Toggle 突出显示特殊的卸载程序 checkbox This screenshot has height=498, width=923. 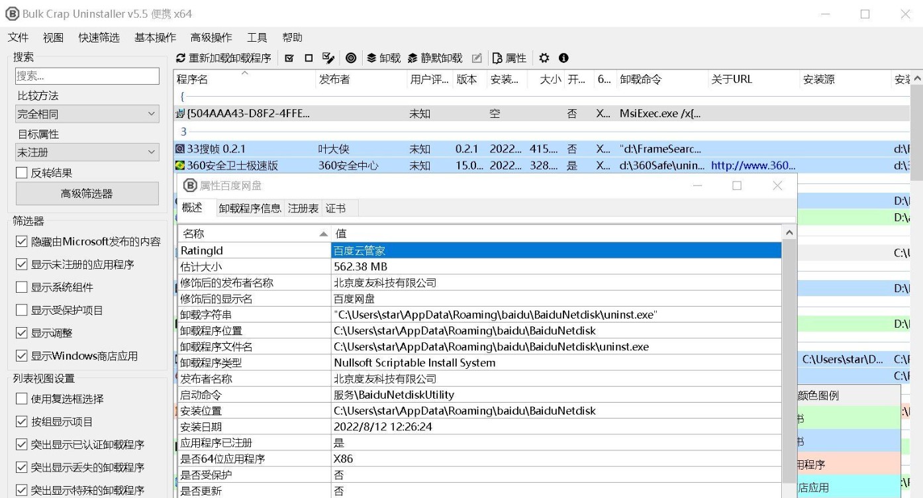(x=21, y=490)
